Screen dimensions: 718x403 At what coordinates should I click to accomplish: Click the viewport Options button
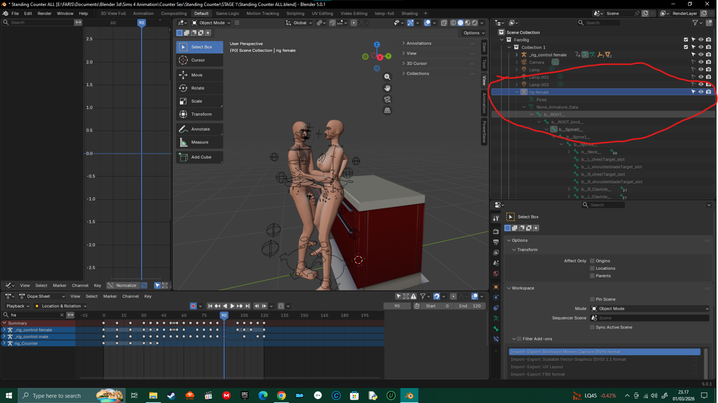[x=474, y=33]
